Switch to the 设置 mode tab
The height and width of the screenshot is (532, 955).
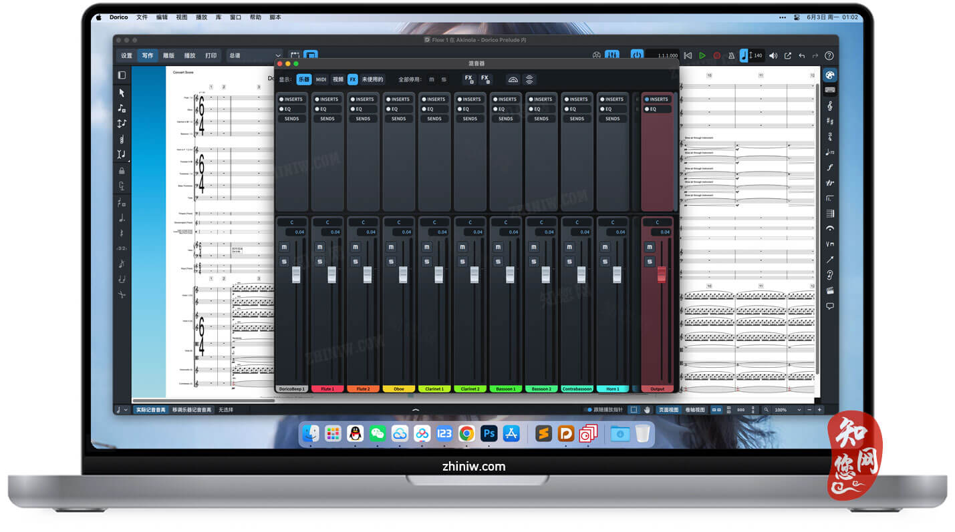point(126,55)
